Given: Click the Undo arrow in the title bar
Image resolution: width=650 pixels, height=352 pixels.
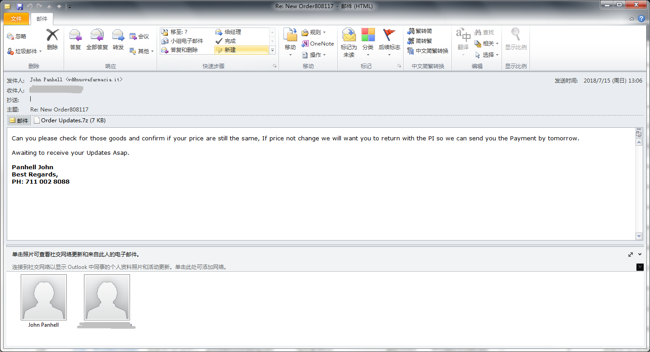Looking at the screenshot, I should point(30,6).
